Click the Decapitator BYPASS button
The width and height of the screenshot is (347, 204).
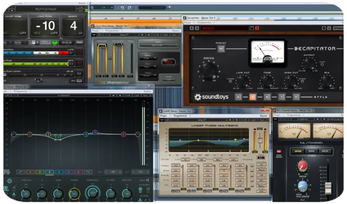click(x=338, y=28)
